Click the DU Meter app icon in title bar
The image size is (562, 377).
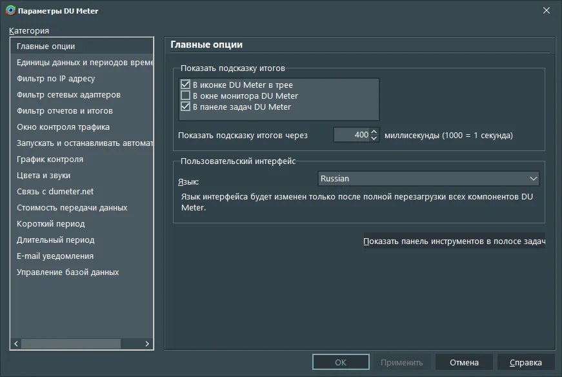coord(10,11)
